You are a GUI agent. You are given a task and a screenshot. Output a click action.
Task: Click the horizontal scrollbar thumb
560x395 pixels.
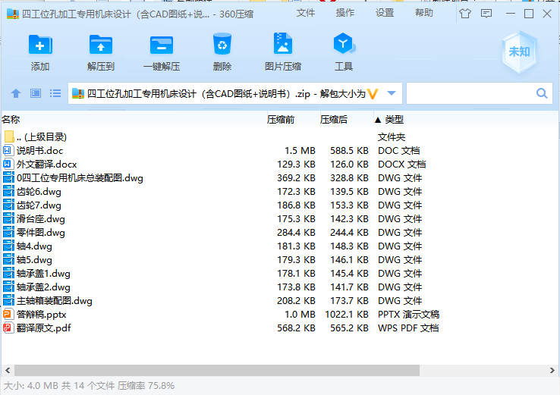[x=217, y=371]
